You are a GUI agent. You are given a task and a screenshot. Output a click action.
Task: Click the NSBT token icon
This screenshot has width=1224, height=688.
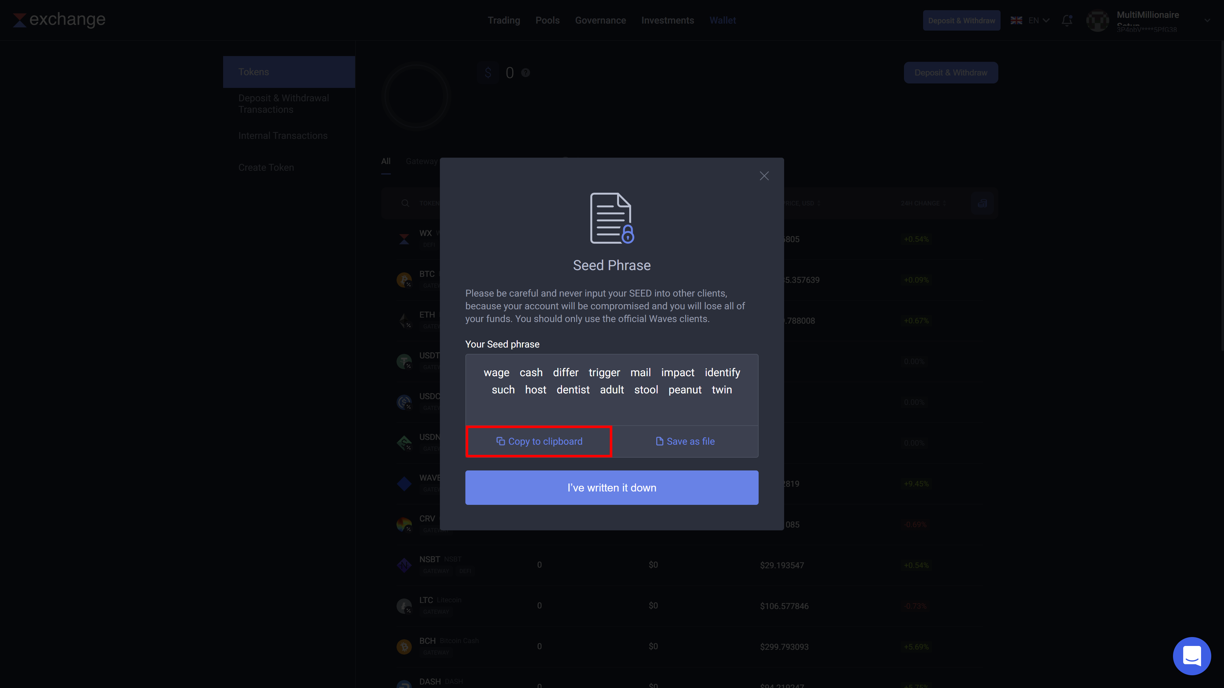pyautogui.click(x=404, y=565)
